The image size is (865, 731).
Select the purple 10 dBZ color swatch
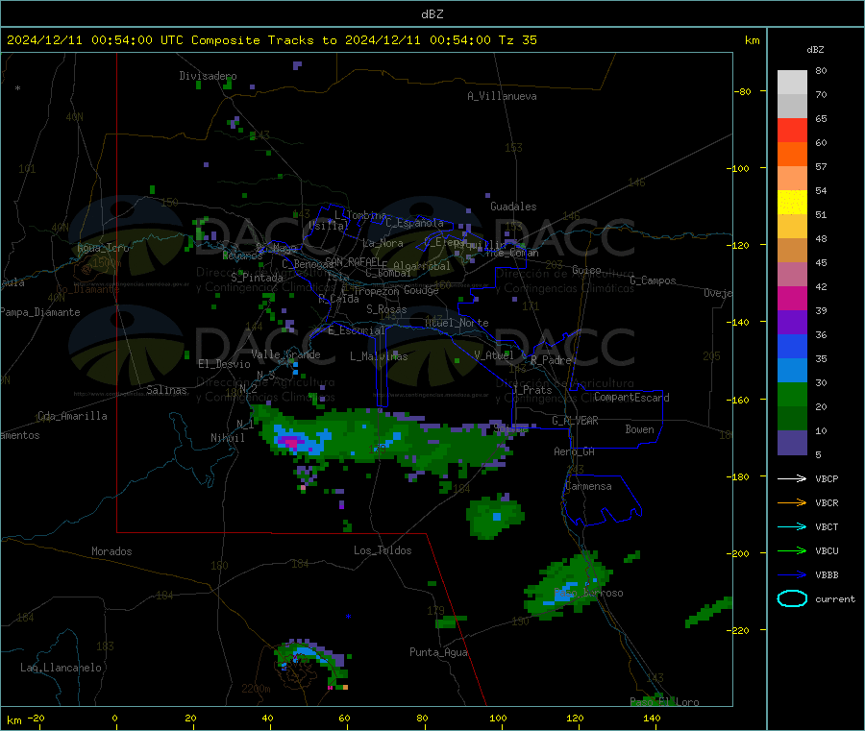click(x=792, y=443)
